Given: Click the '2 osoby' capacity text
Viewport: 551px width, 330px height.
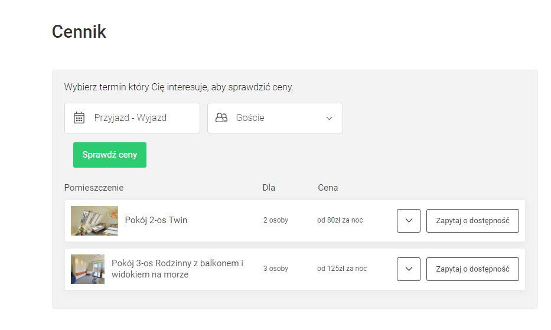Looking at the screenshot, I should [x=276, y=220].
